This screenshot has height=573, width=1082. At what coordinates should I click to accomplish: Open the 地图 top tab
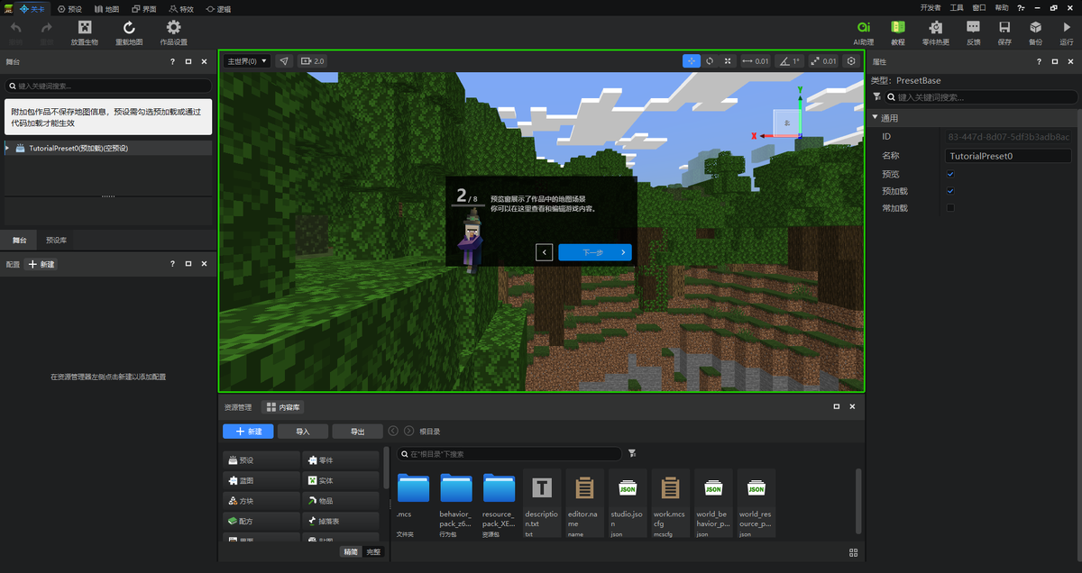(106, 8)
